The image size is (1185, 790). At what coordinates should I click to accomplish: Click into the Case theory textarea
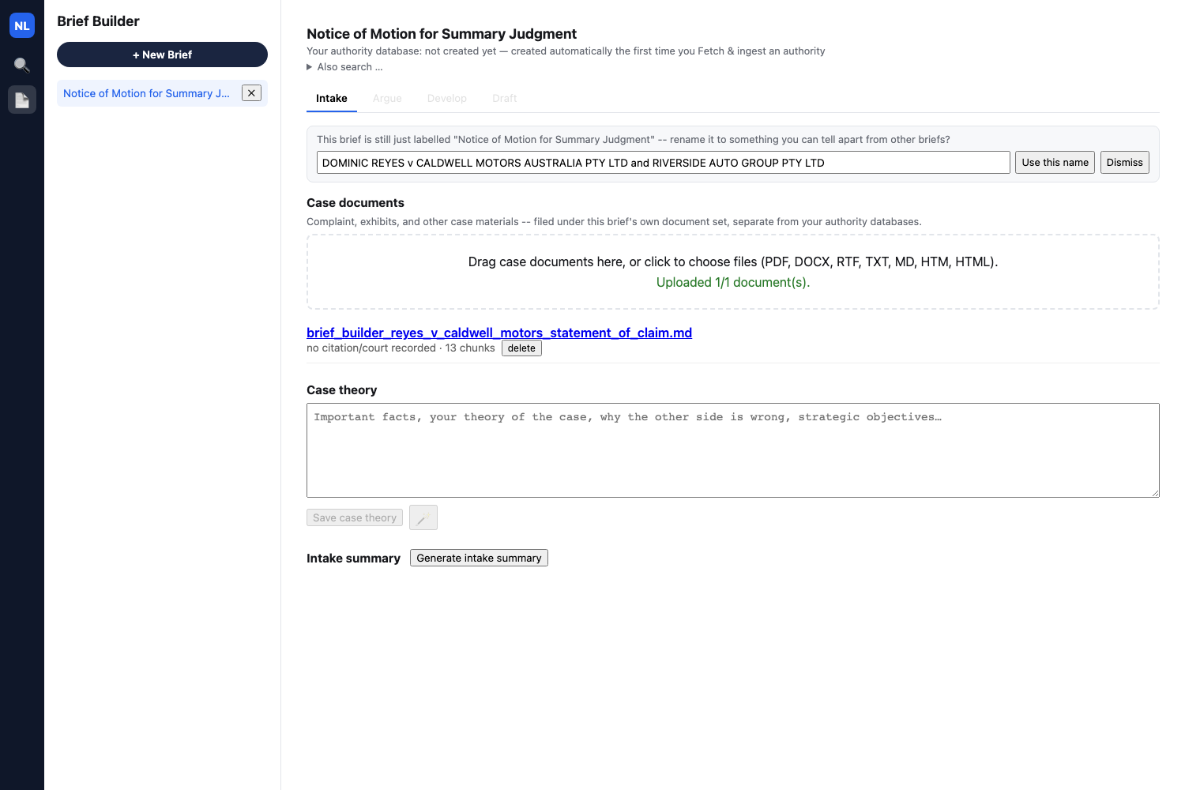coord(733,450)
